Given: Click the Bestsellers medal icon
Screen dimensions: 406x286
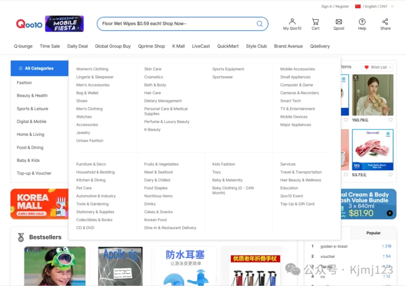Looking at the screenshot, I should [21, 237].
